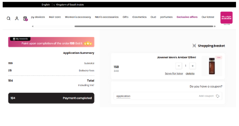Decrease quantity with the minus button

[179, 66]
